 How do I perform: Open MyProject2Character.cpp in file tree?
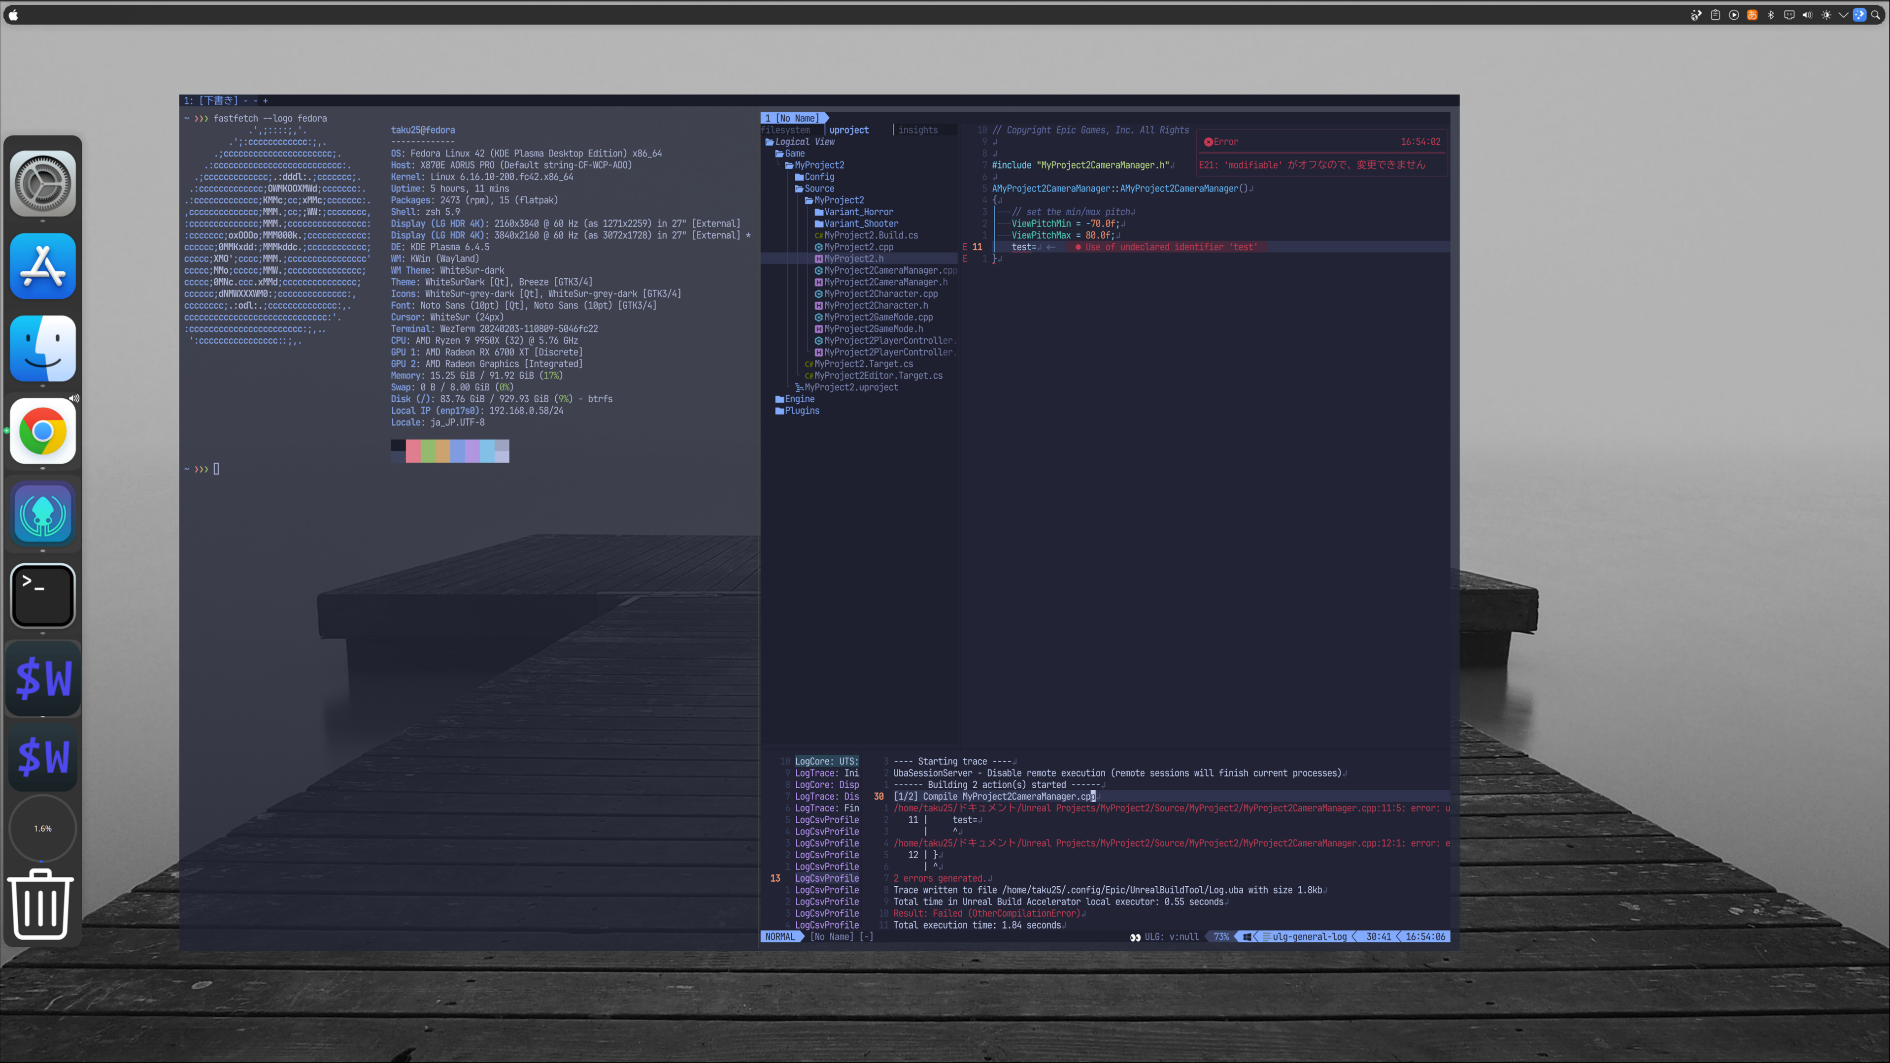pyautogui.click(x=879, y=294)
